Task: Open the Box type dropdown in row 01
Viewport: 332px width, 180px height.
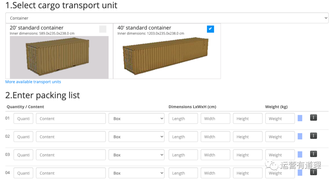Action: 136,118
